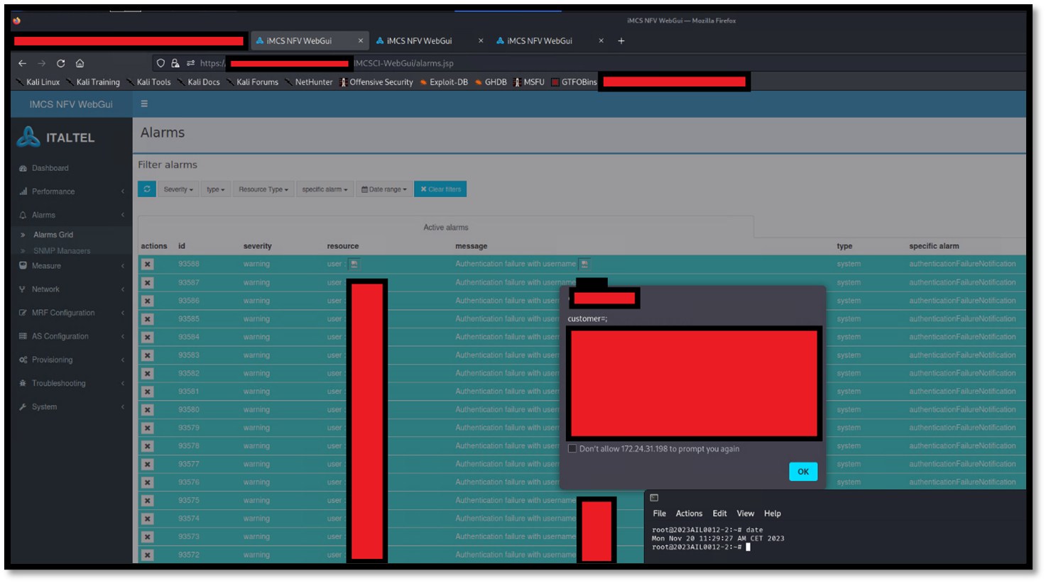Click OK in the alert dialog
This screenshot has height=583, width=1046.
803,472
